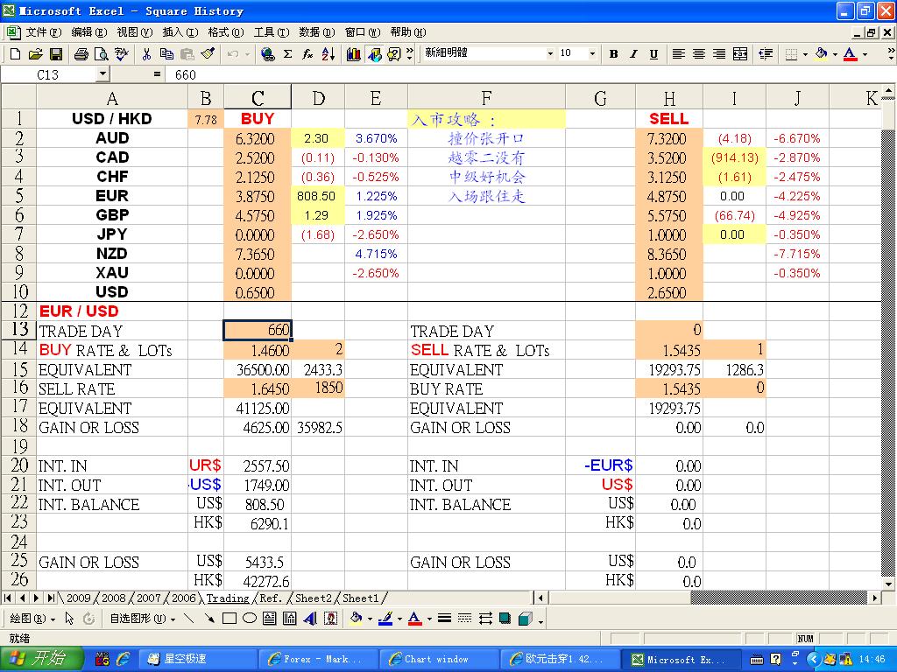Click the Print icon
Screen dimensions: 897x672
pos(81,54)
